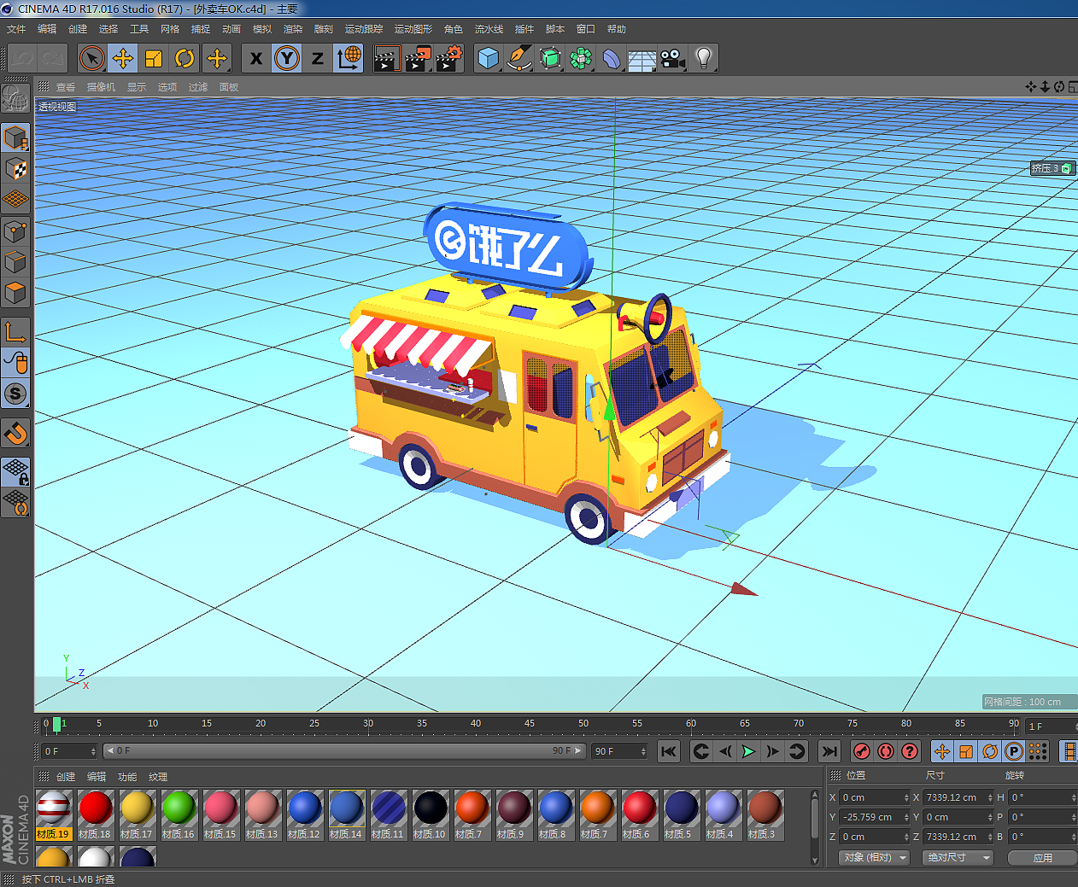
Task: Switch to Polygons mode
Action: point(16,293)
